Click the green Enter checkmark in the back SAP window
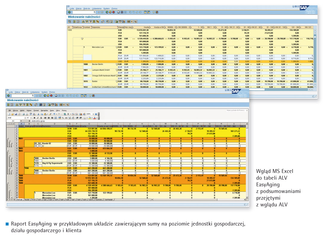The image size is (323, 240). pyautogui.click(x=69, y=12)
